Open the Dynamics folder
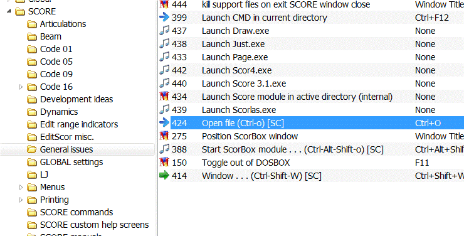Image resolution: width=464 pixels, height=236 pixels. click(59, 112)
